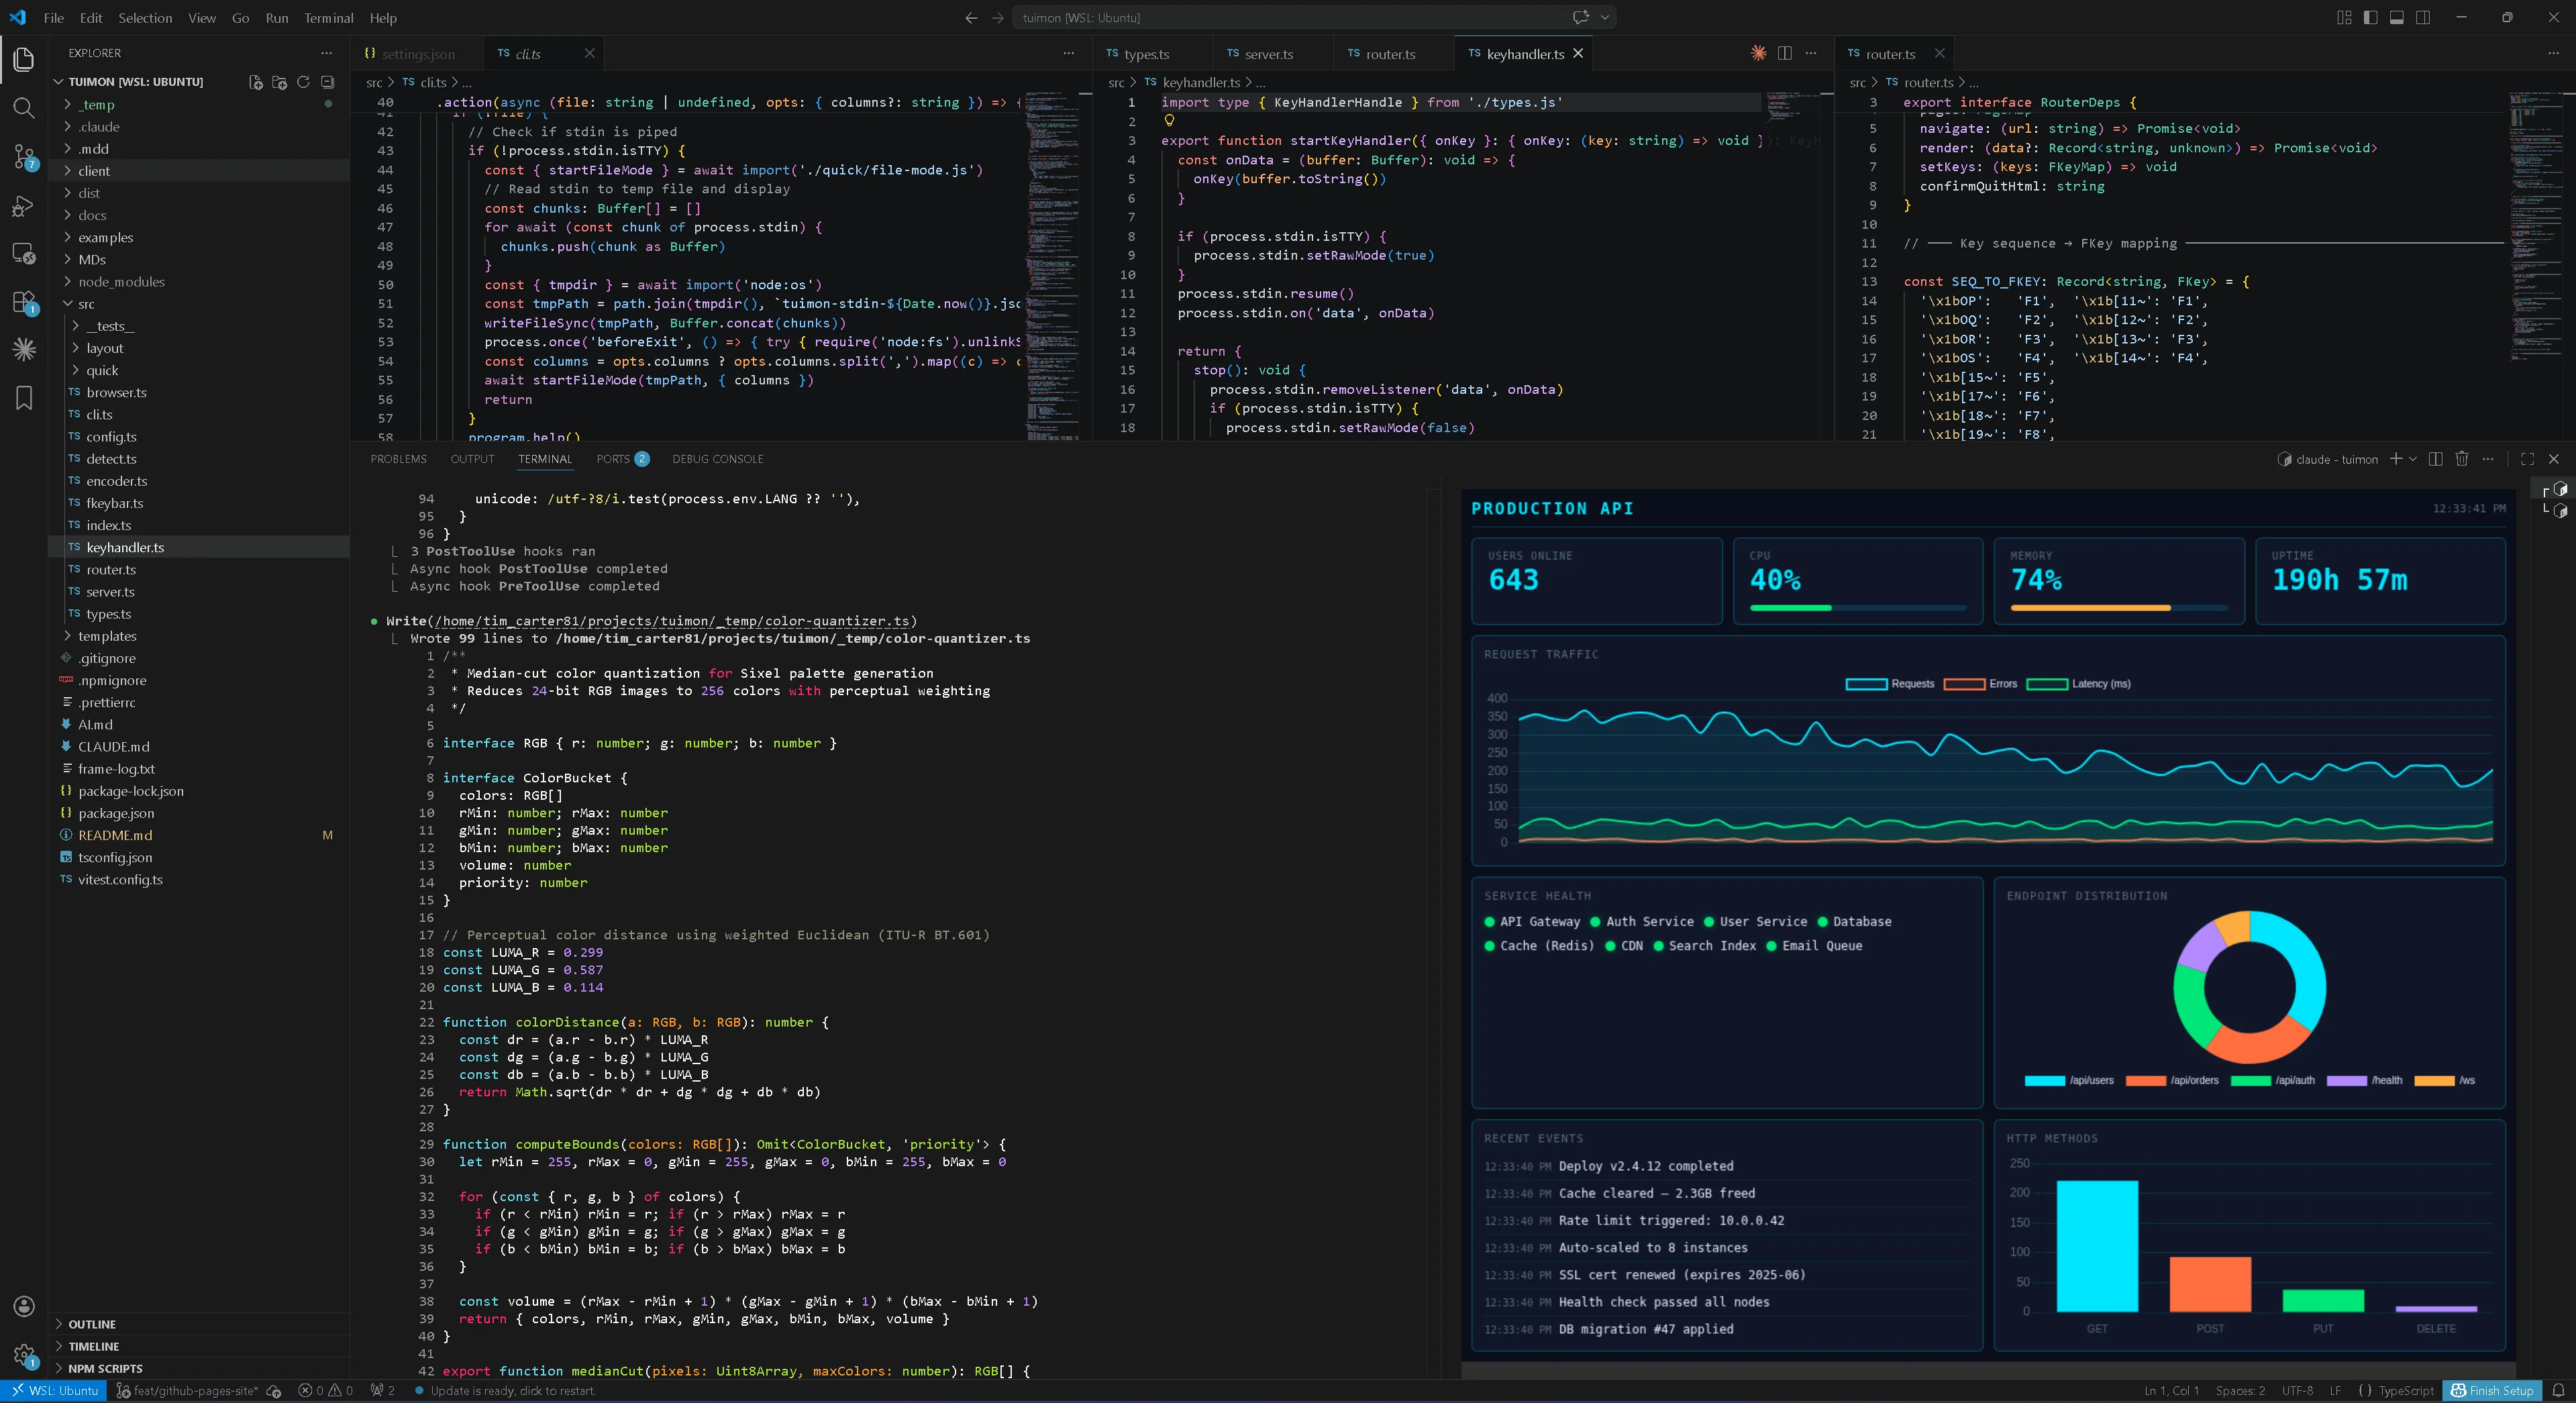This screenshot has height=1403, width=2576.
Task: Switch to the types.ts tab
Action: point(1148,53)
